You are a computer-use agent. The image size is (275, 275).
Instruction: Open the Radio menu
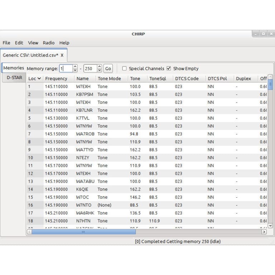coord(49,43)
